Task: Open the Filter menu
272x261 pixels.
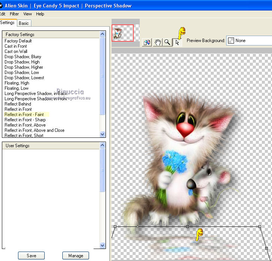Action: click(x=14, y=14)
